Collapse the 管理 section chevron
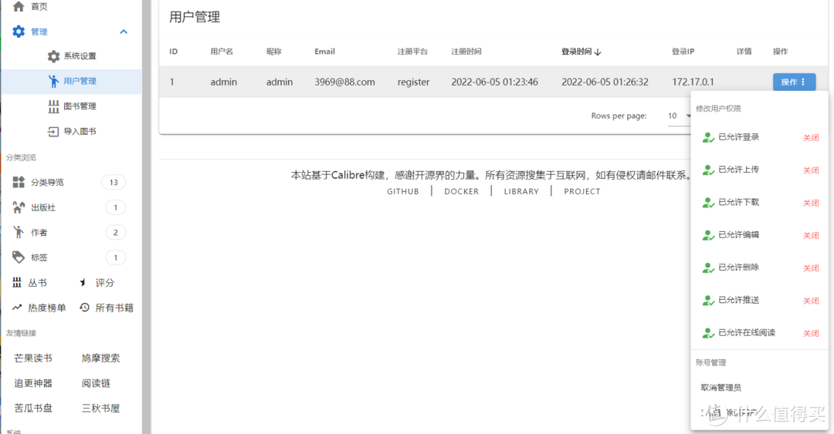Viewport: 834px width, 434px height. [124, 32]
